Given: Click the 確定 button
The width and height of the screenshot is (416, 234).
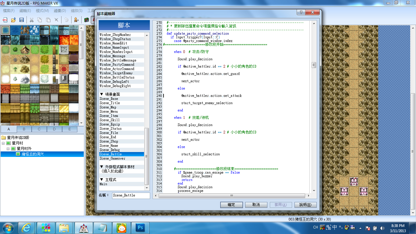Looking at the screenshot, I should point(231,205).
